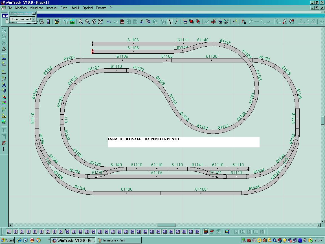325x244 pixels.
Task: Open the Inserisci menu
Action: click(x=52, y=8)
